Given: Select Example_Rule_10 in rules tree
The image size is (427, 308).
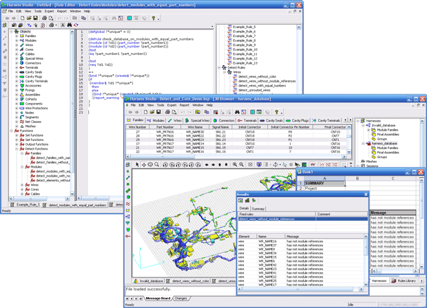Looking at the screenshot, I should click(x=245, y=49).
